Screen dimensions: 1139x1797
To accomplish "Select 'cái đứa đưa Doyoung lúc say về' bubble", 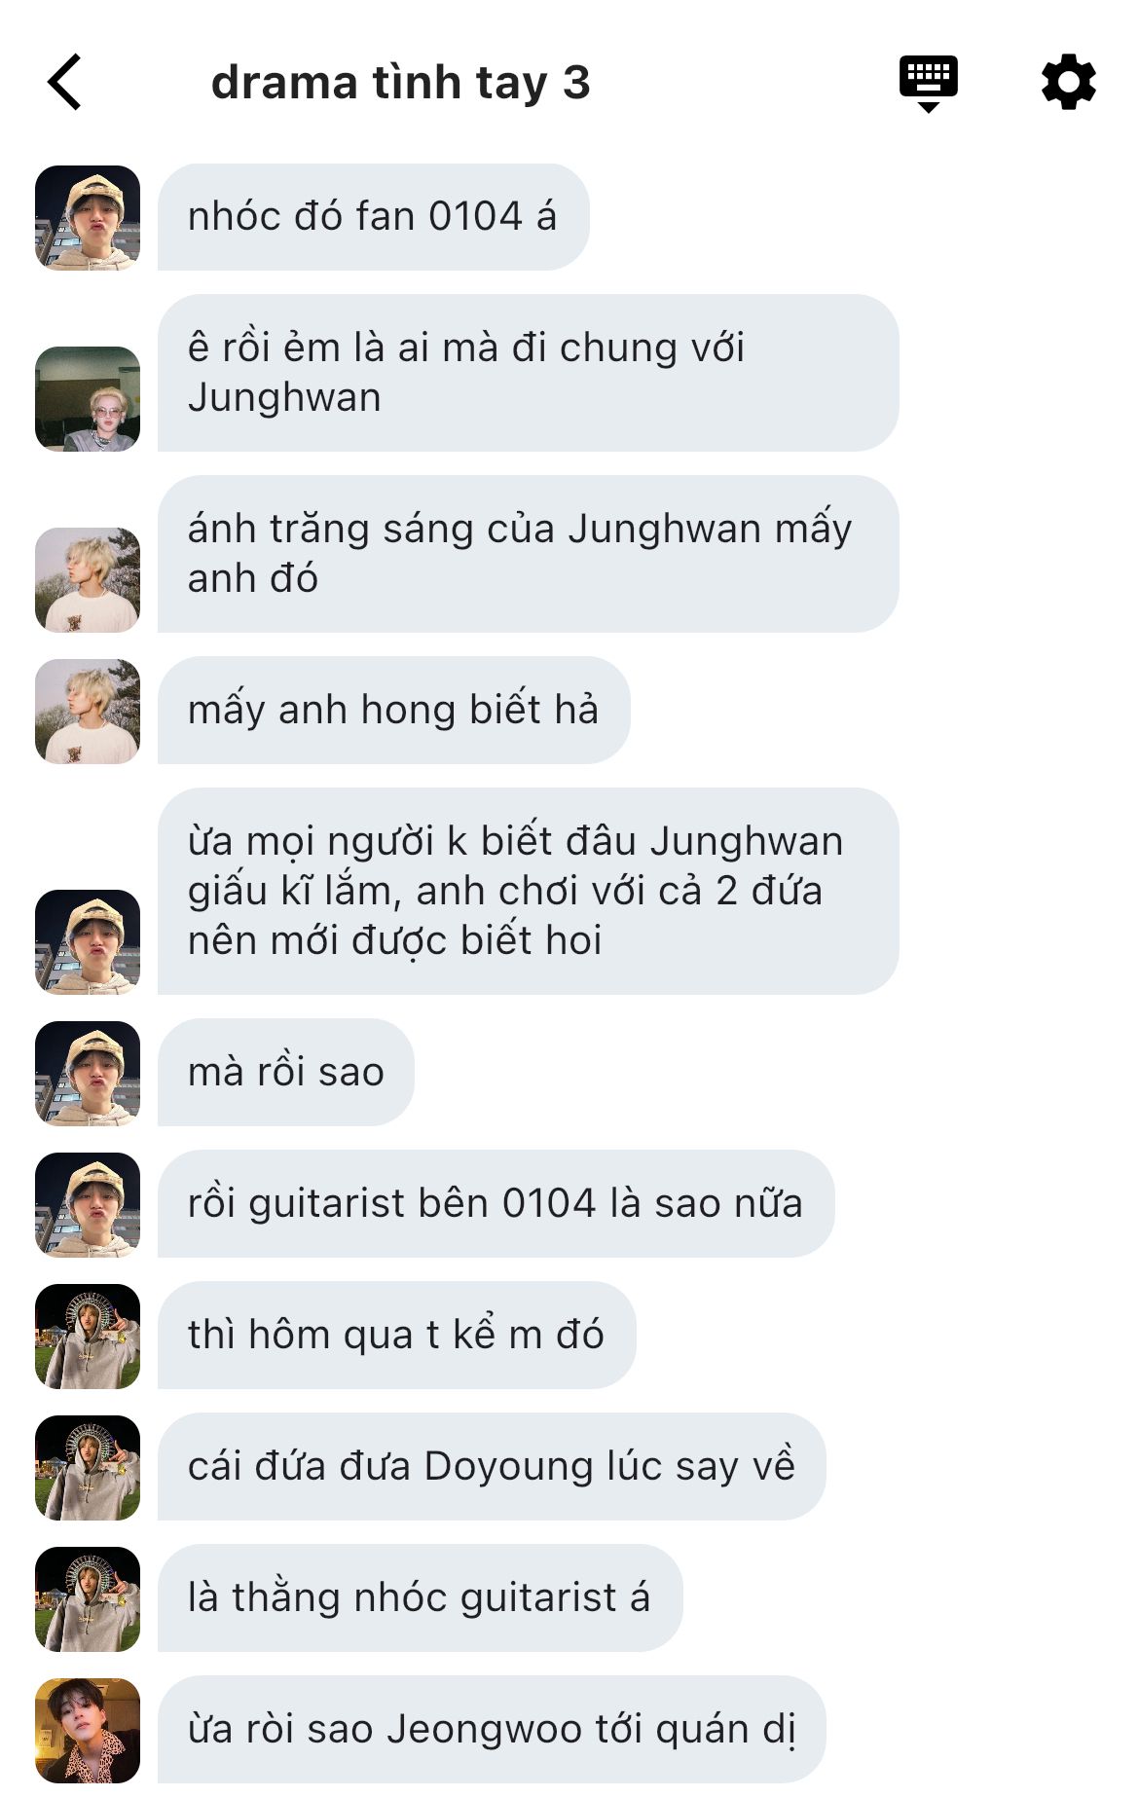I will point(492,1467).
